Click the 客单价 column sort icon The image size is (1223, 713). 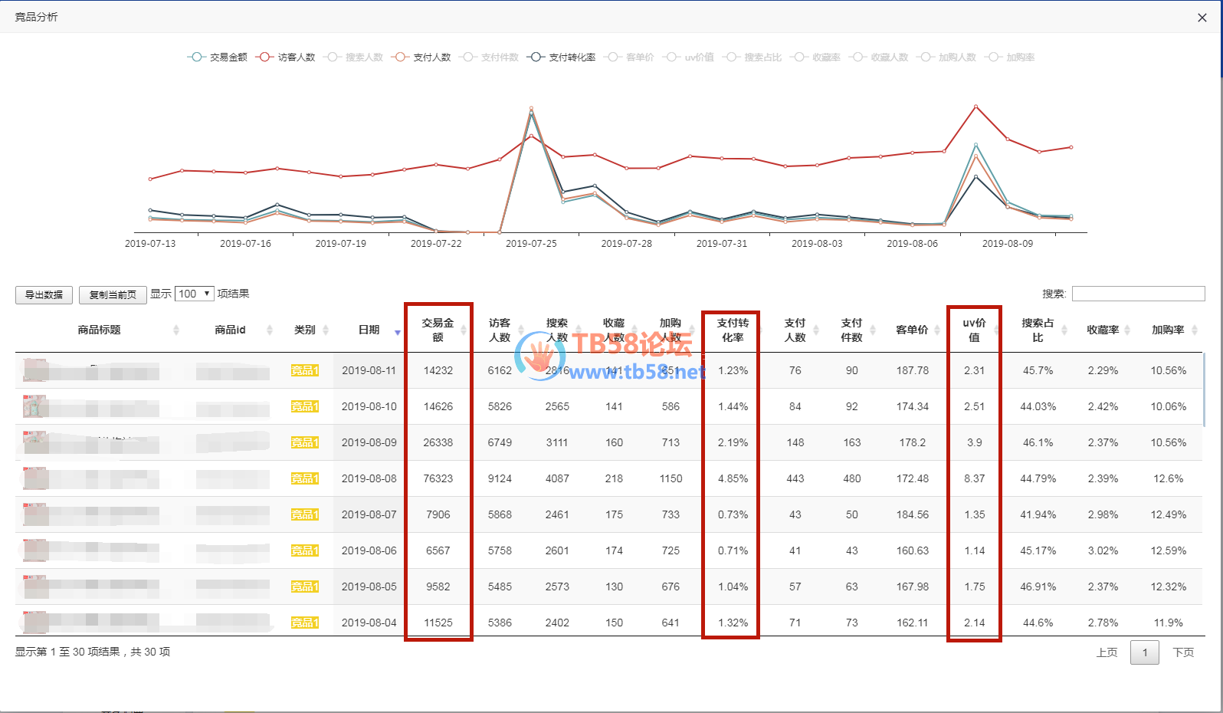point(936,330)
